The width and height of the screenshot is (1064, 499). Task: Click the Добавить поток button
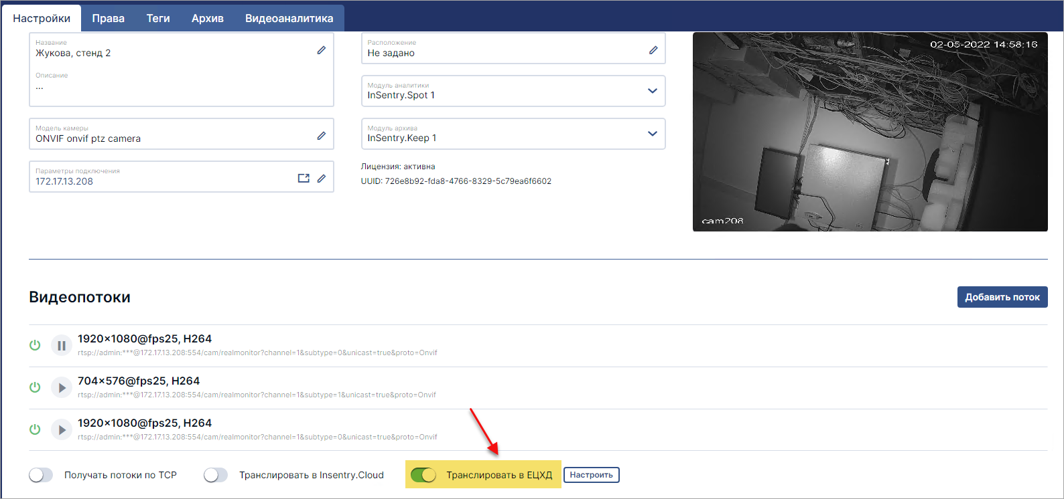pyautogui.click(x=1002, y=297)
